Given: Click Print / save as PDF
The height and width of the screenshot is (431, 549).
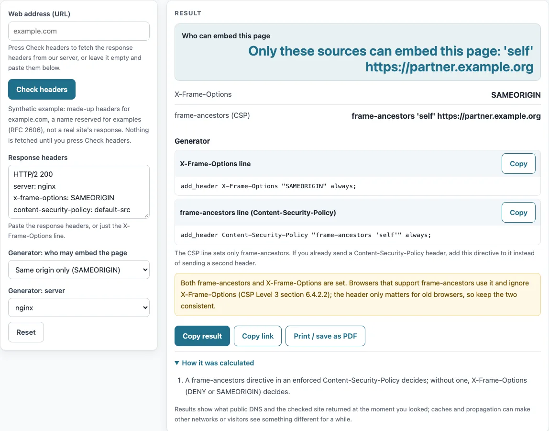Looking at the screenshot, I should pos(325,336).
